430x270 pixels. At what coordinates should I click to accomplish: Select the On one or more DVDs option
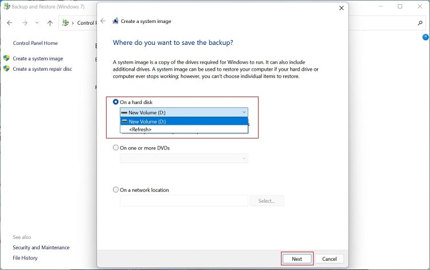tap(116, 148)
